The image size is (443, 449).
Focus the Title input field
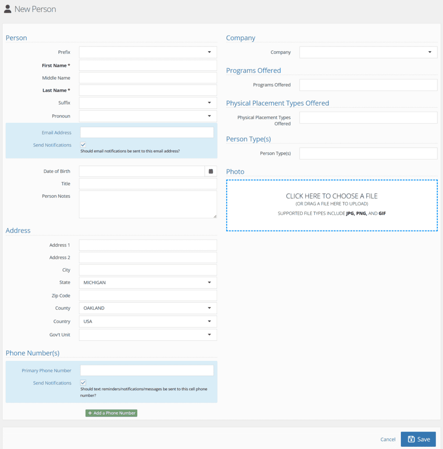tap(148, 184)
